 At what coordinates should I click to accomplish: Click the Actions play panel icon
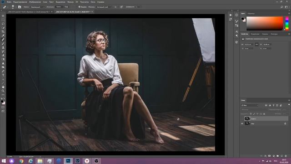[x=231, y=15]
